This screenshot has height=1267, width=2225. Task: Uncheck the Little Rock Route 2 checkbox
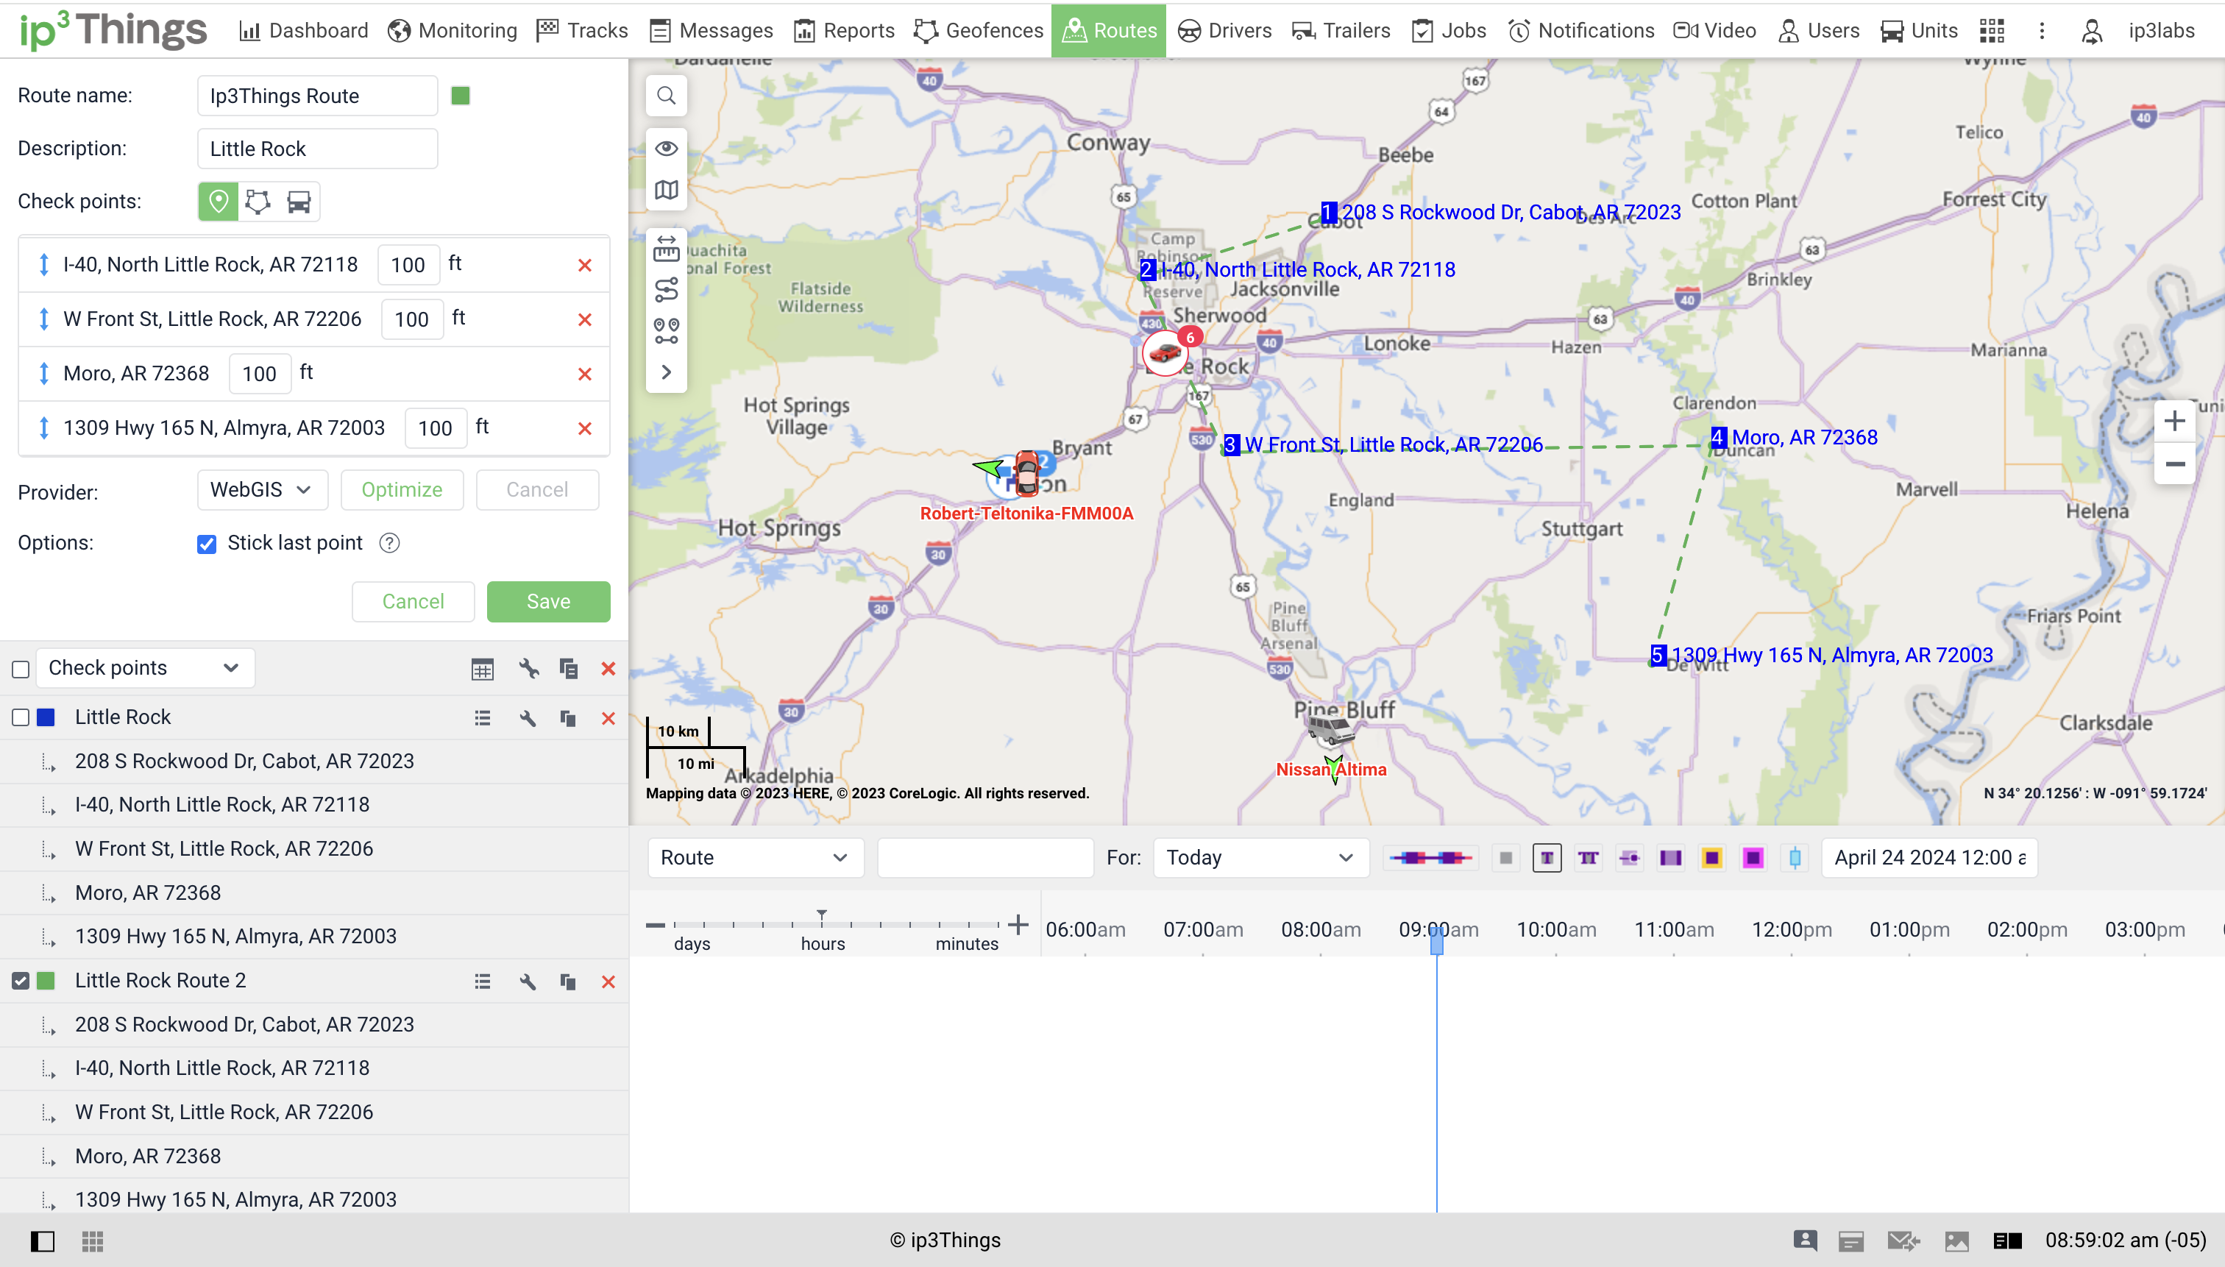click(21, 982)
